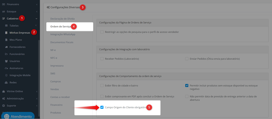The image size is (272, 119).
Task: Click the Tabelas grid icon
Action: point(6,26)
